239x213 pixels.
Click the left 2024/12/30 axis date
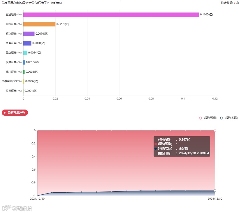37,199
